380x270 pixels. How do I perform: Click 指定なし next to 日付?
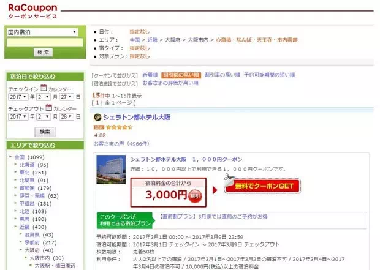point(140,32)
